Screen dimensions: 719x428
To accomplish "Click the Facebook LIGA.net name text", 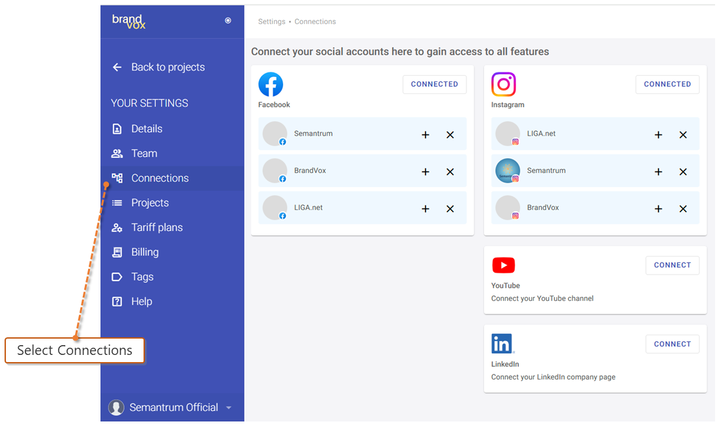I will click(x=308, y=207).
